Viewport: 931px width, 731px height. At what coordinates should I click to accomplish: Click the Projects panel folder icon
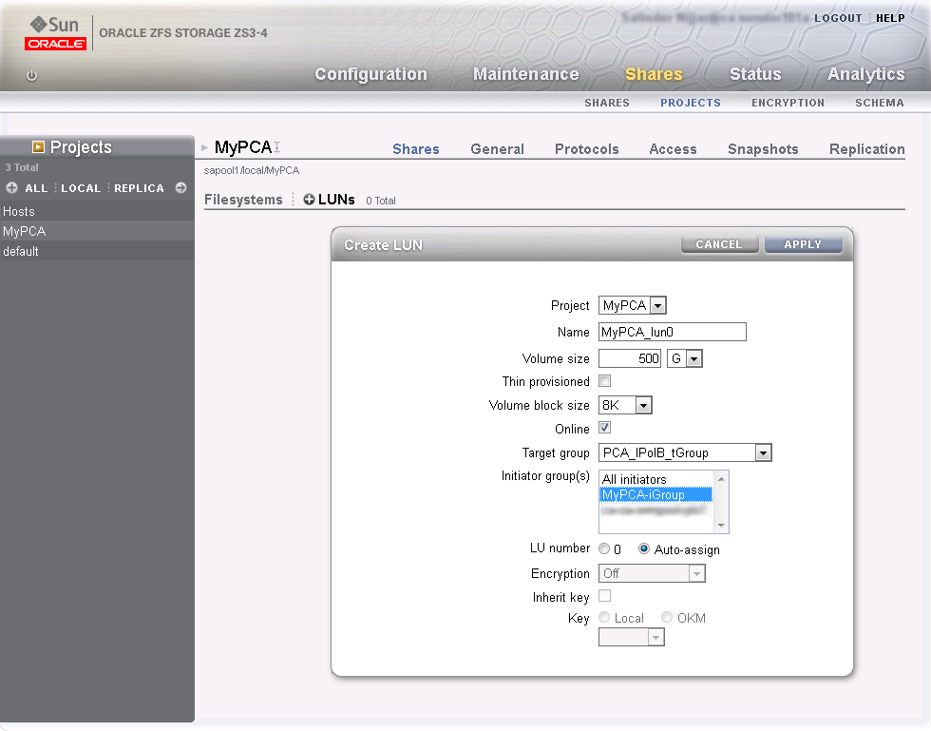38,146
